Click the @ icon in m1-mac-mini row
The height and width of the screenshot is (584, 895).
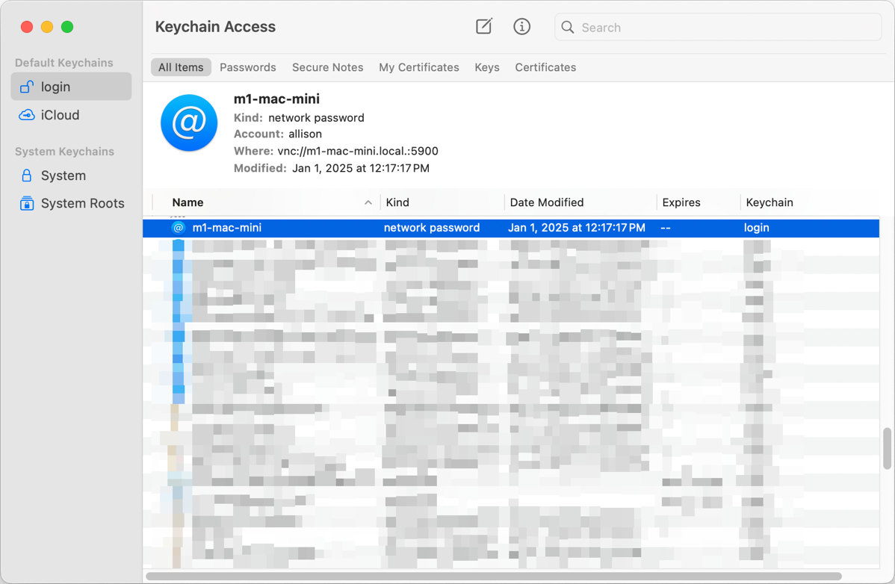pos(178,228)
